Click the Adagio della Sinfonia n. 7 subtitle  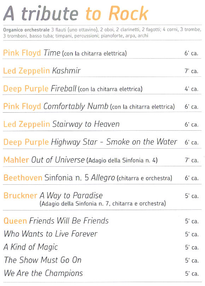[x=103, y=203]
